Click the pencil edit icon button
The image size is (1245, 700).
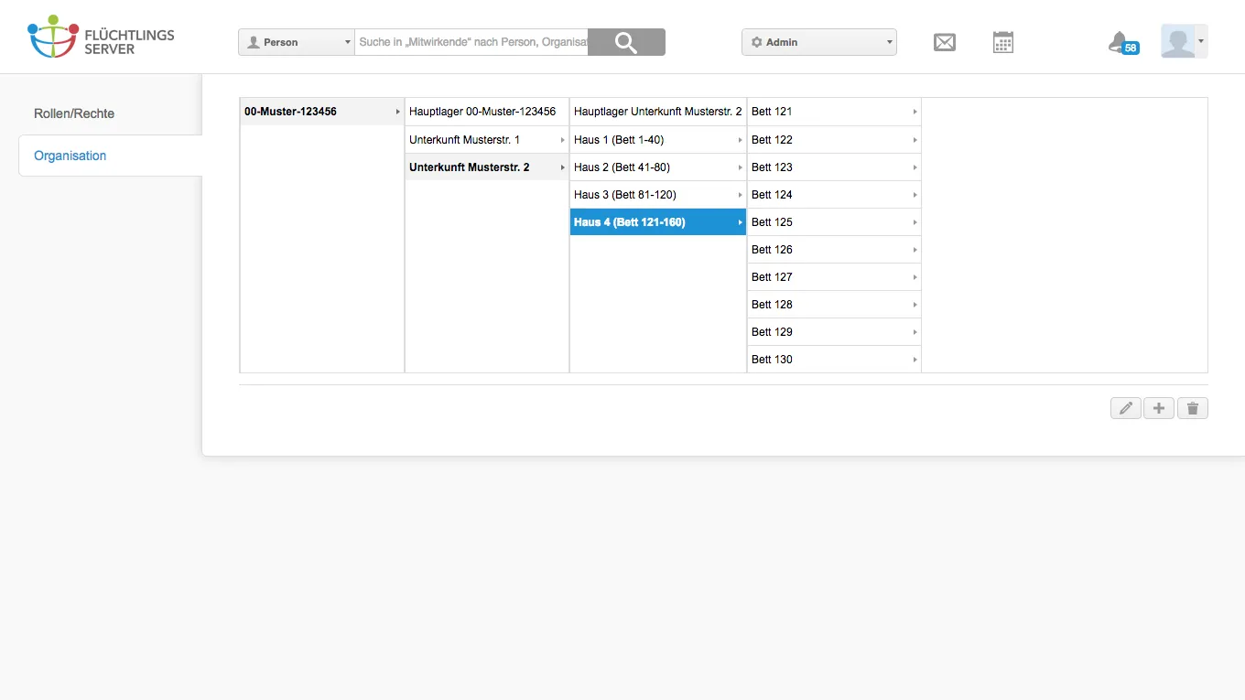pyautogui.click(x=1126, y=408)
